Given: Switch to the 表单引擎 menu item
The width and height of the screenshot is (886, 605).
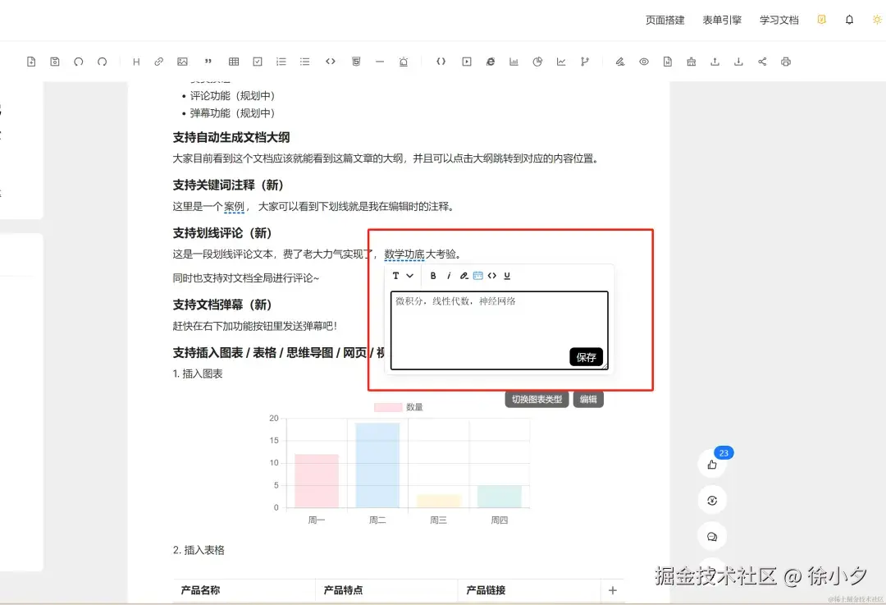Looking at the screenshot, I should [x=721, y=20].
